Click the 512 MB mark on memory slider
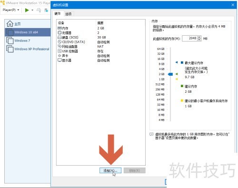The height and width of the screenshot is (188, 238). [x=160, y=84]
